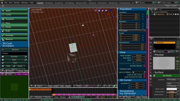180x101 pixels.
Task: Open the 3D Printing sidebar tab
Action: (x=147, y=24)
